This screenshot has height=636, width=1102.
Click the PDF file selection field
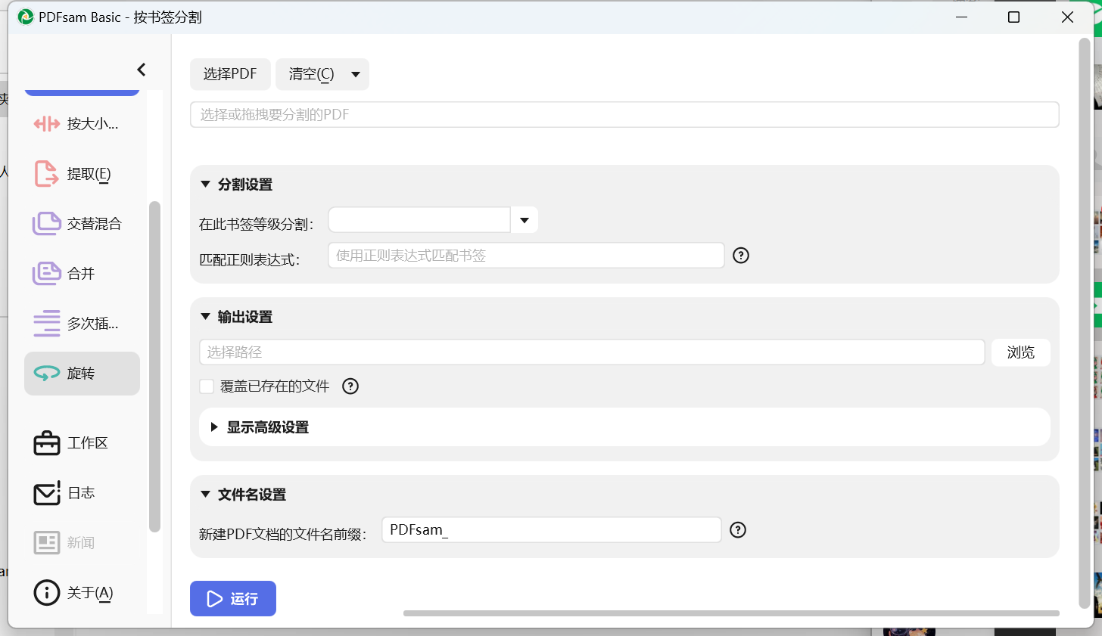[x=624, y=115]
